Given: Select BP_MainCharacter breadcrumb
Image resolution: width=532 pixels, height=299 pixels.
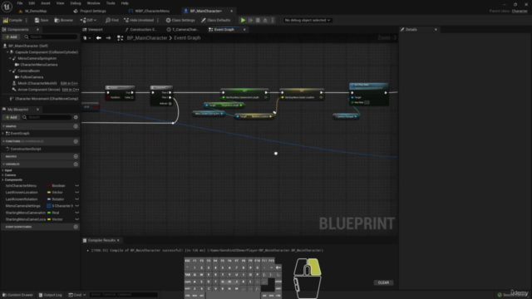Looking at the screenshot, I should point(147,38).
